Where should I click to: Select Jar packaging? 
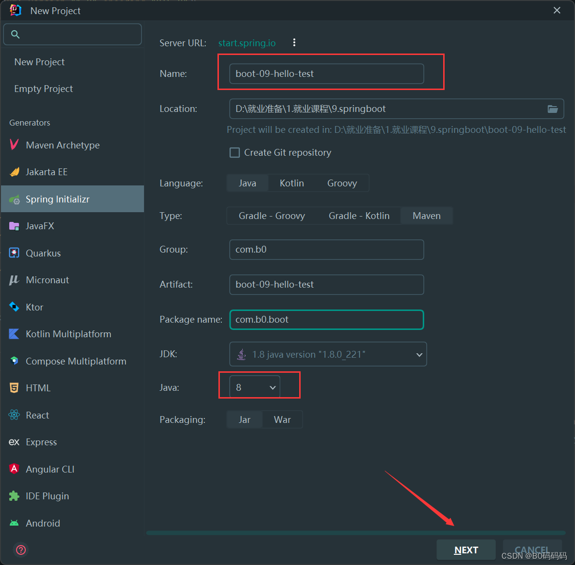(245, 419)
